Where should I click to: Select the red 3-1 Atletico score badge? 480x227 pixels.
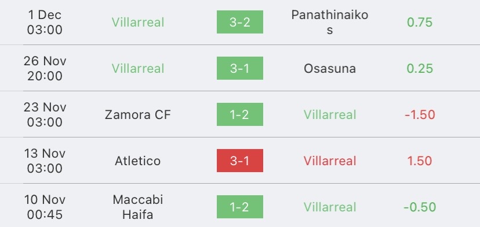coord(239,161)
